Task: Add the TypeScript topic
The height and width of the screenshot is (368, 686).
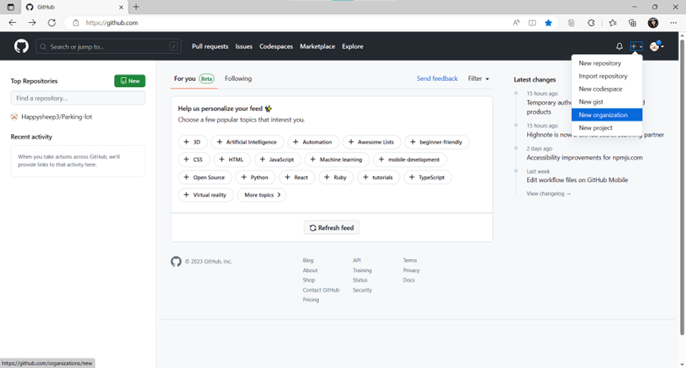Action: [427, 177]
